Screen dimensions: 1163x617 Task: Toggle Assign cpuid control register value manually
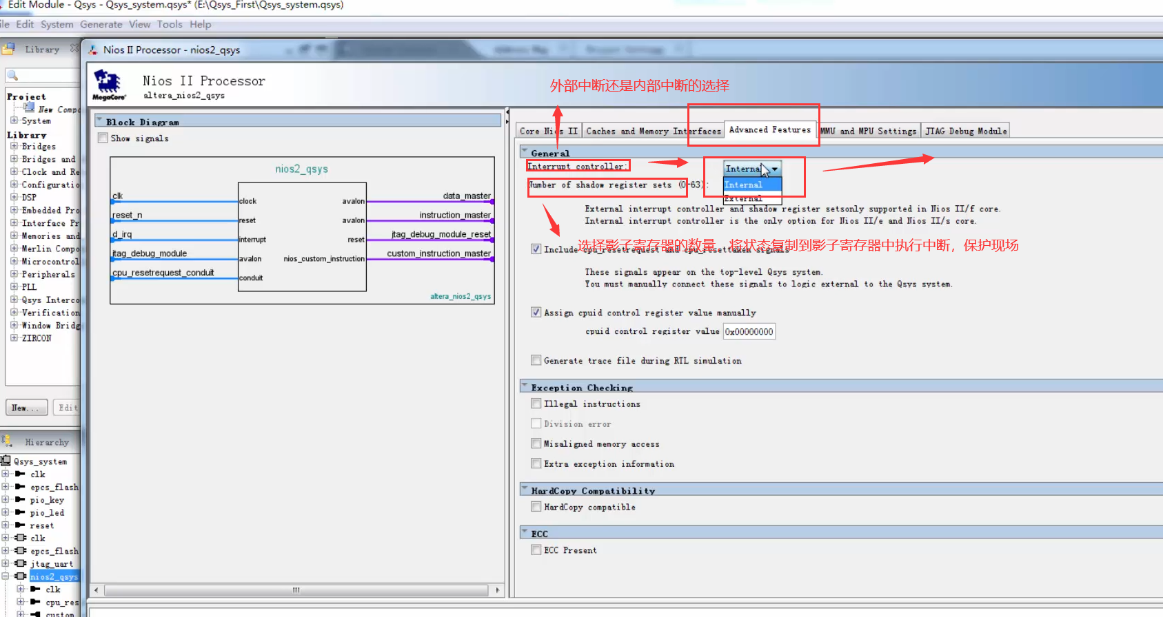click(536, 312)
